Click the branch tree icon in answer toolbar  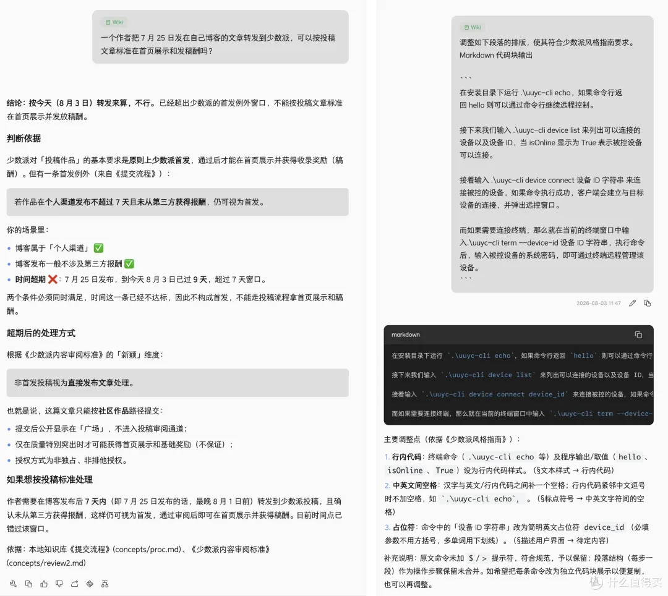pos(105,584)
